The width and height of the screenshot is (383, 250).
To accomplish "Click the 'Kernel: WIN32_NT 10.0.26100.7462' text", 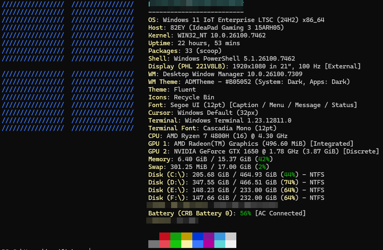I will 207,35.
